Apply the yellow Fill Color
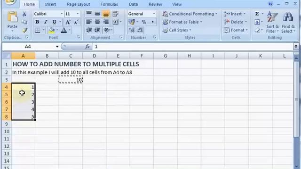The image size is (301, 169). pos(51,30)
